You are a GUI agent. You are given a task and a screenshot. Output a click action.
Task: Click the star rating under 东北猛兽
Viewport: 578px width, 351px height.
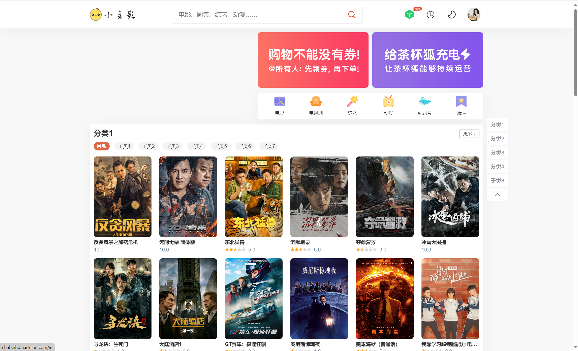pyautogui.click(x=235, y=250)
